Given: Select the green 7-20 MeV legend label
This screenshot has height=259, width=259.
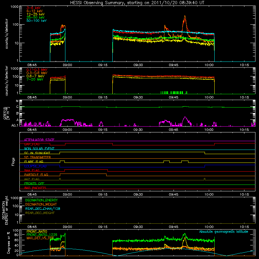Looking at the screenshot, I should 35,79.
